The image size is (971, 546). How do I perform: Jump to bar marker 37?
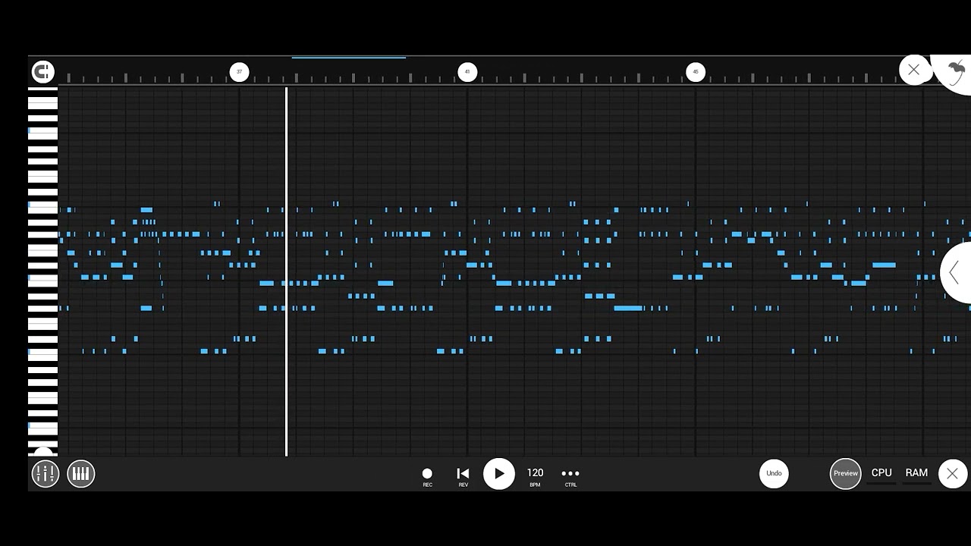[239, 72]
